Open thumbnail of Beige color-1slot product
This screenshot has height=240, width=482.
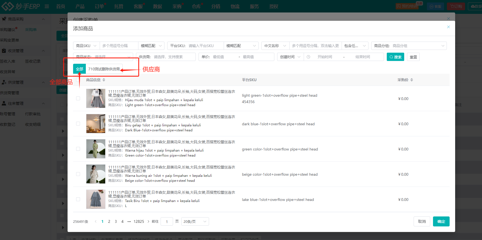pyautogui.click(x=96, y=174)
